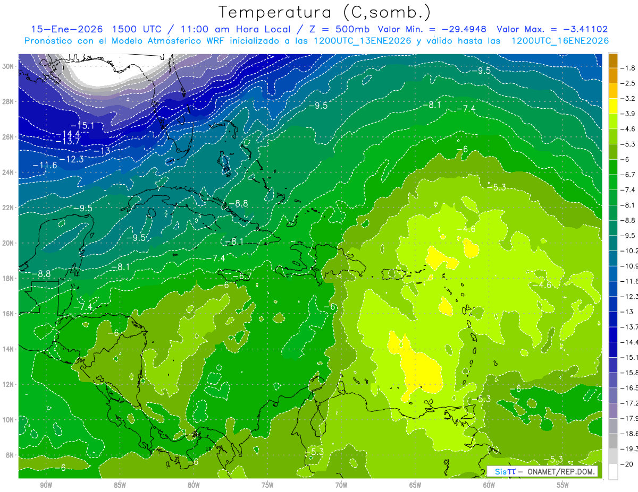Click the 90W longitude axis label

point(46,486)
